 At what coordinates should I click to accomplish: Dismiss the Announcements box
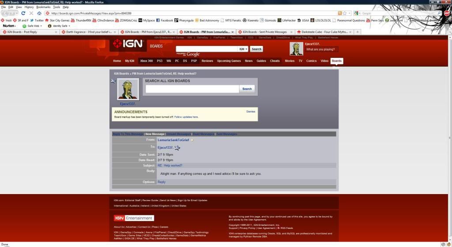point(251,112)
